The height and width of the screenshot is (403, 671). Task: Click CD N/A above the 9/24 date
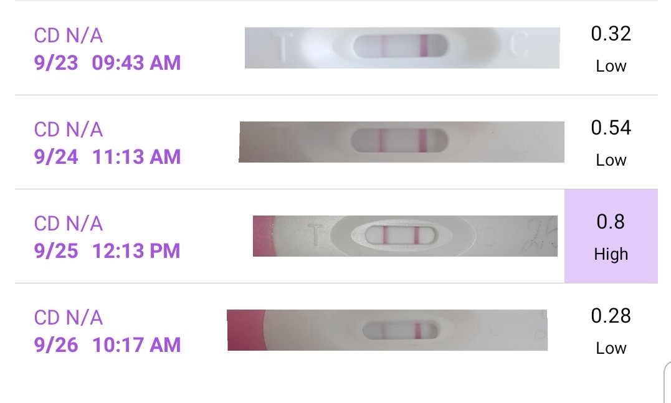[69, 130]
